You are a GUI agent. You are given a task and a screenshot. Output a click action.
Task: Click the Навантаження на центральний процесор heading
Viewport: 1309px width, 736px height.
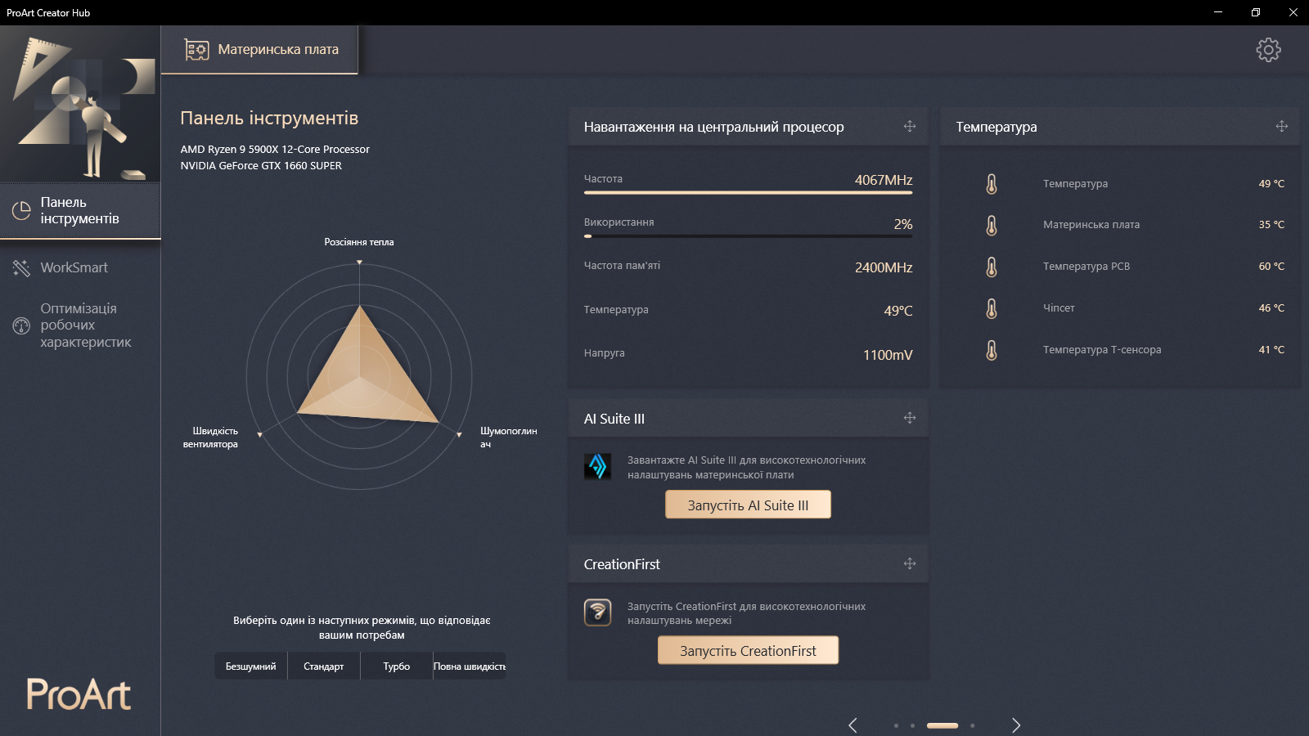714,127
